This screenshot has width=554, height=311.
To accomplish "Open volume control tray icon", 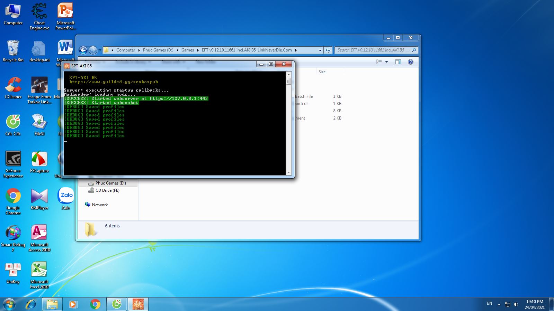I will click(516, 304).
